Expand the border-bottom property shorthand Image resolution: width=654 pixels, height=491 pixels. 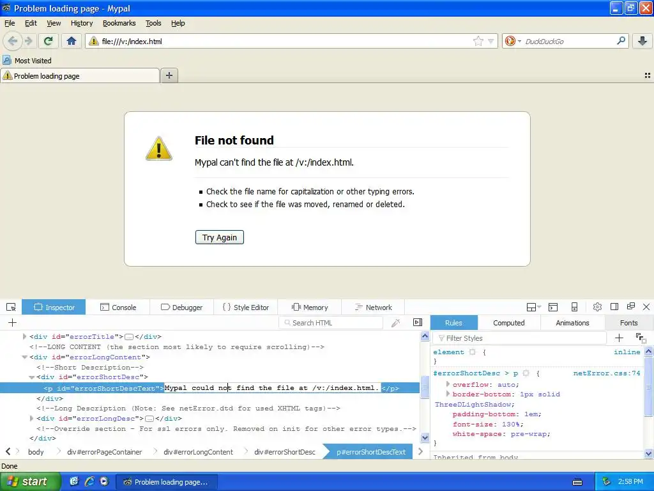coord(448,394)
